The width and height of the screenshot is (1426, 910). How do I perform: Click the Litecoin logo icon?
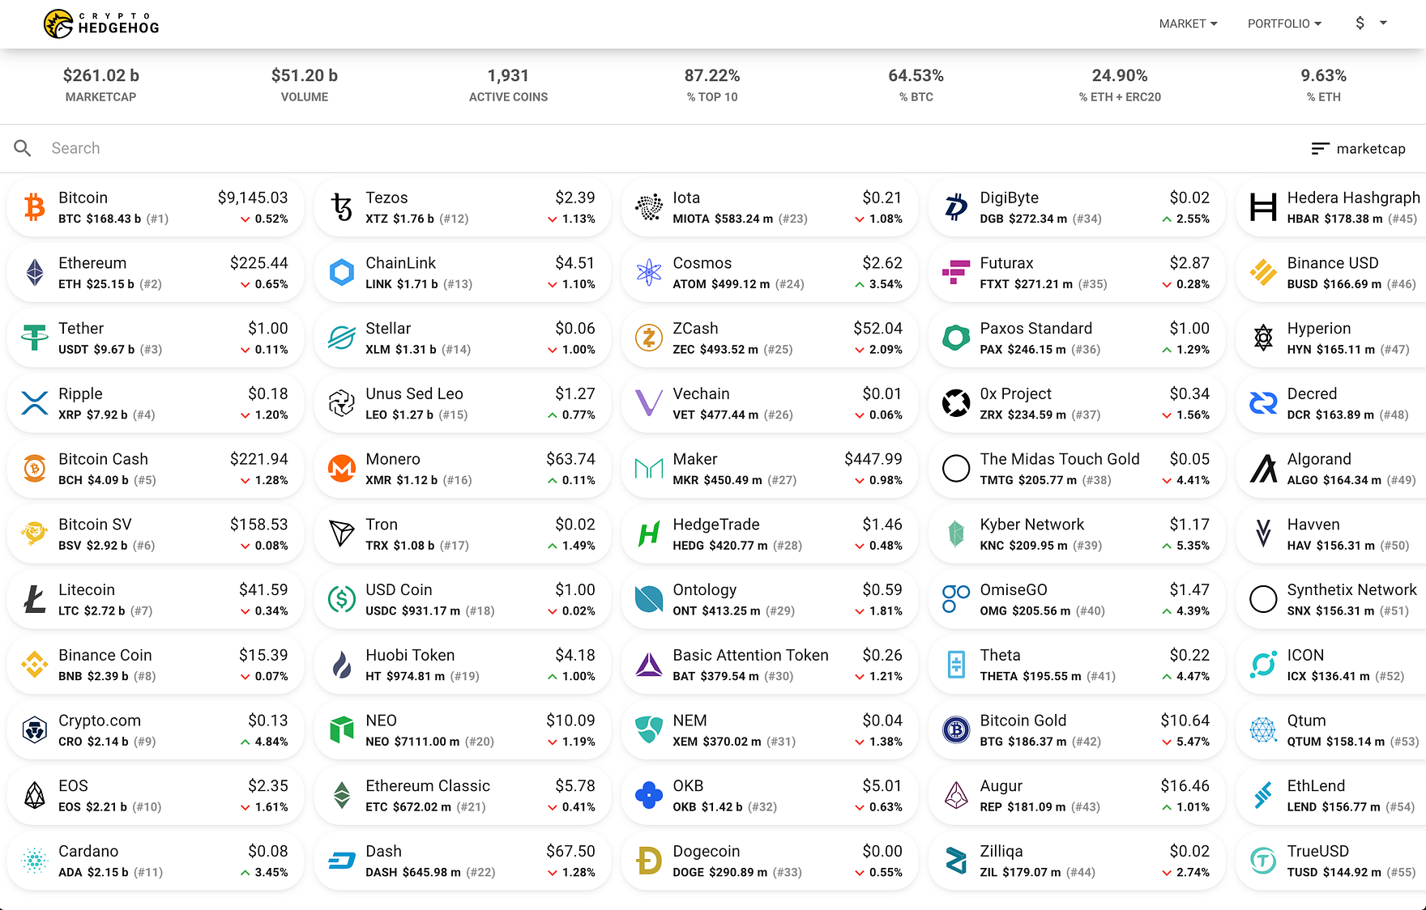[x=34, y=600]
